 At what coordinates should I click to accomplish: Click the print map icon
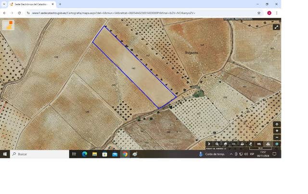[242, 144]
